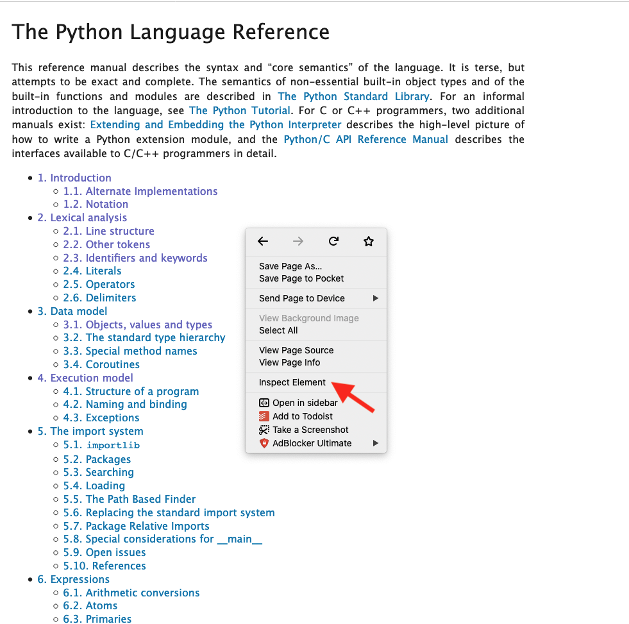Open The Python Tutorial link
629x624 pixels.
(x=240, y=111)
